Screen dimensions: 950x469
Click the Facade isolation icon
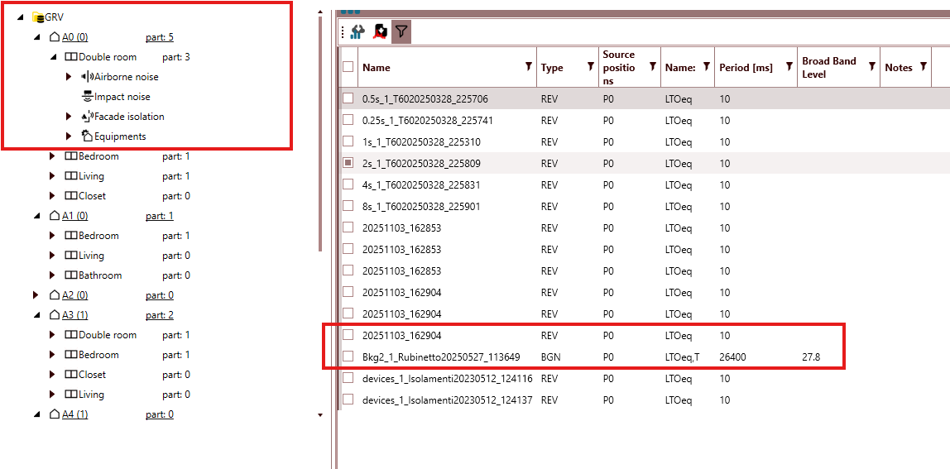pyautogui.click(x=87, y=117)
